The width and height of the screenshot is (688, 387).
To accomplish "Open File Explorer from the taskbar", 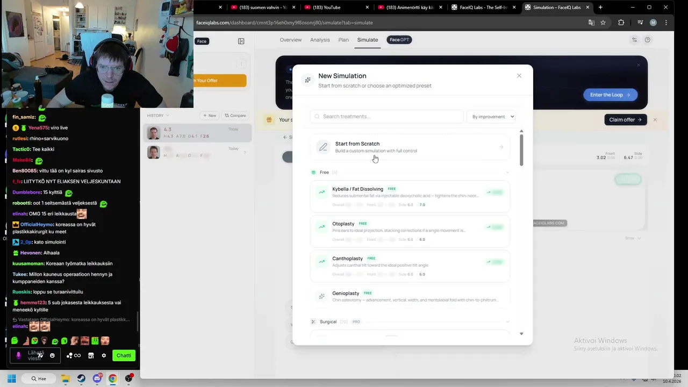I will tap(66, 378).
